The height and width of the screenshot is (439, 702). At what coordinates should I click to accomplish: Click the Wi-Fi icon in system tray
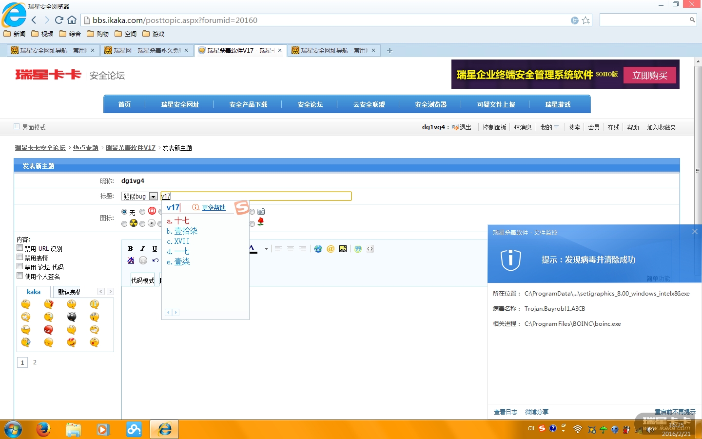578,429
